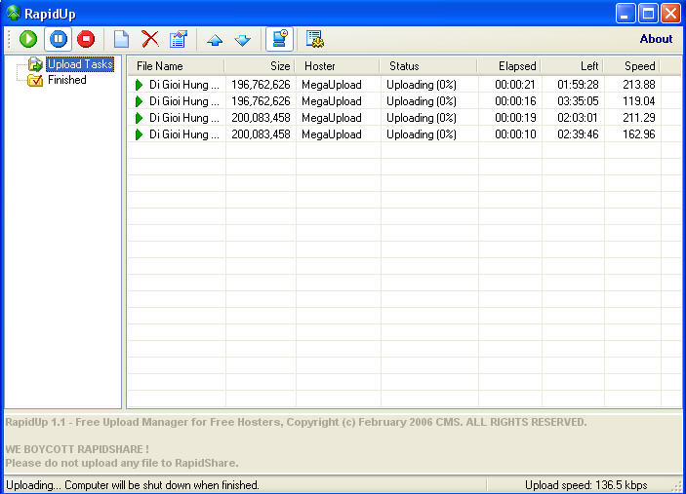This screenshot has width=686, height=494.
Task: Sort by the File Name column header
Action: coord(176,66)
